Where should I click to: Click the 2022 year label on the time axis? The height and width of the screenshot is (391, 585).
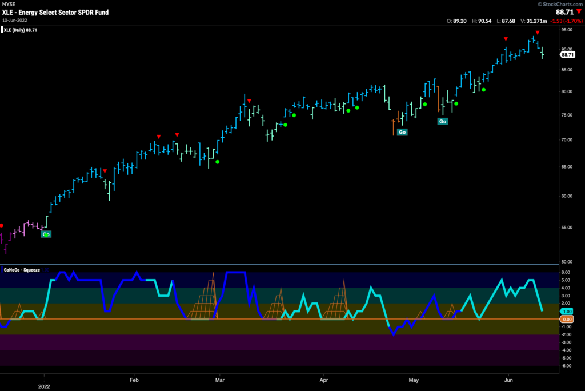coord(43,386)
